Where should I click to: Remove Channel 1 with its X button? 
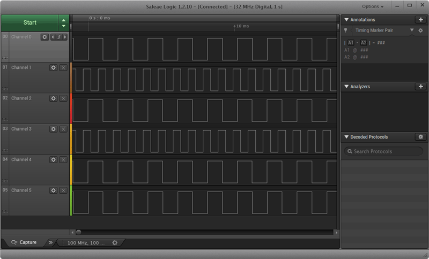63,68
